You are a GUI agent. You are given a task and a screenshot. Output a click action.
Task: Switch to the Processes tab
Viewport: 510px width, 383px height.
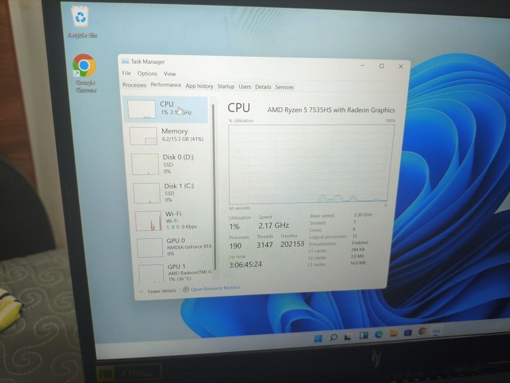pos(134,85)
